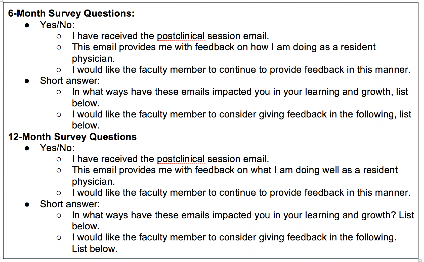
Task: Click the 12-Month Survey Questions heading
Action: click(x=72, y=137)
